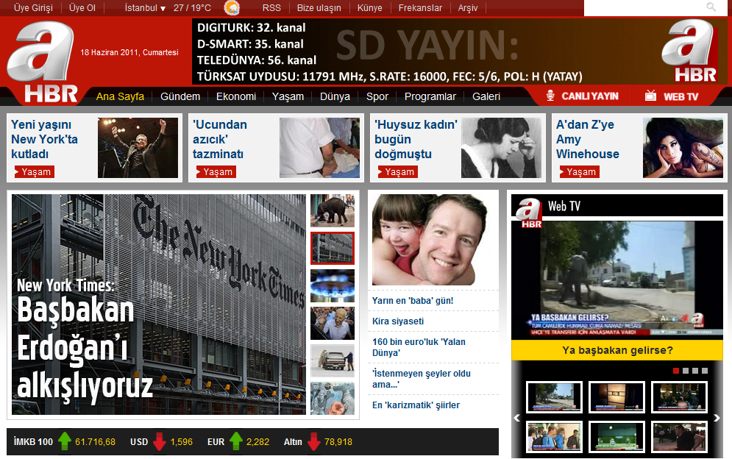Open the Arşiv link
The image size is (732, 459).
(468, 8)
